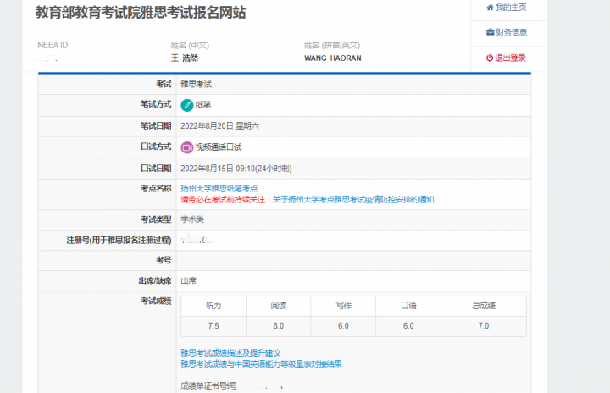Click the home icon beside 我的主页
610x393 pixels.
[x=490, y=8]
